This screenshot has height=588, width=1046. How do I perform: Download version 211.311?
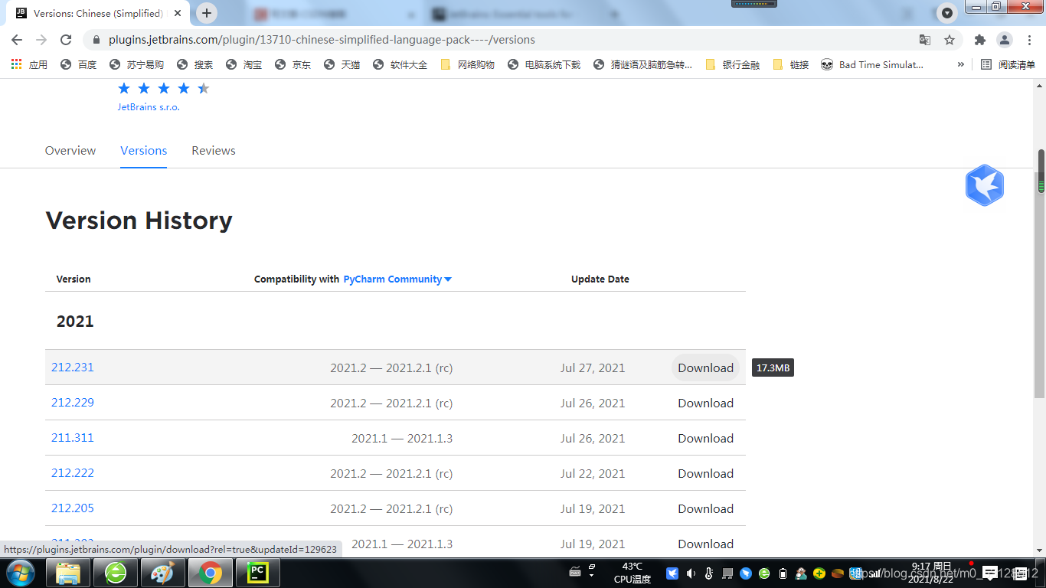[705, 439]
